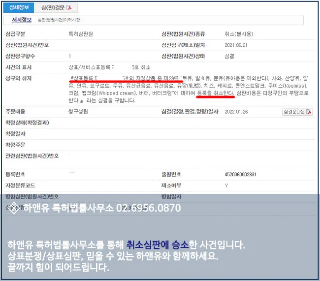
Task: Click the 제소여부 label
Action: (x=171, y=186)
